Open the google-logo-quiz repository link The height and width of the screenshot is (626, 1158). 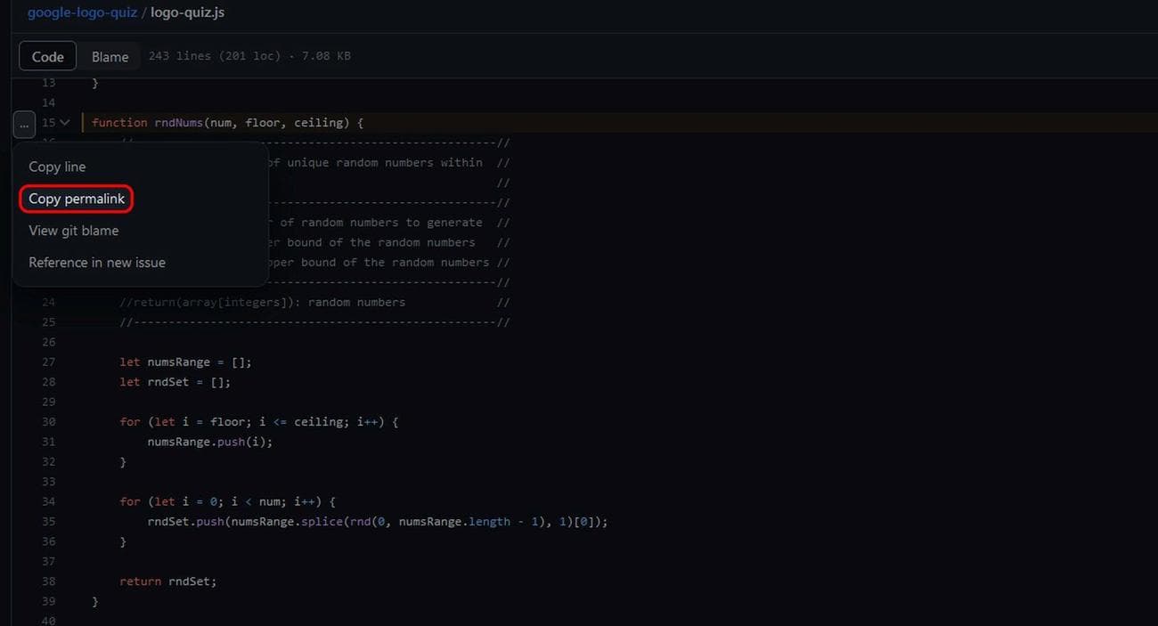tap(82, 12)
